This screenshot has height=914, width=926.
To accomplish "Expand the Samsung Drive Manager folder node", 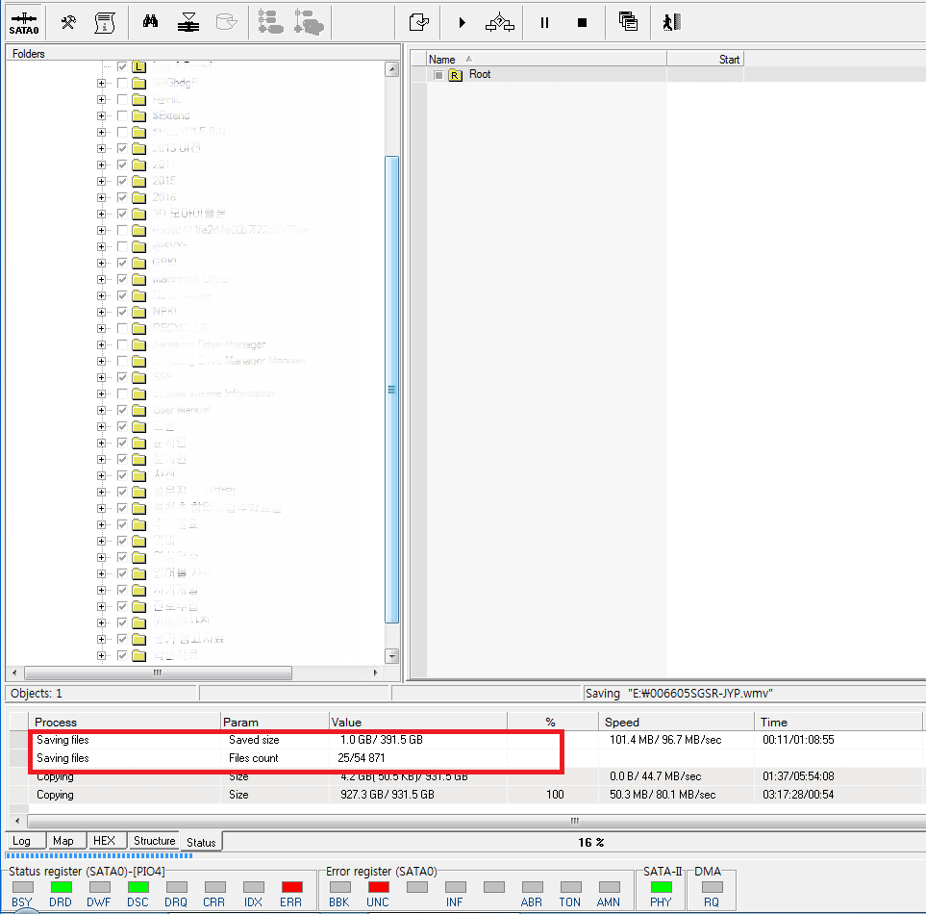I will 102,345.
